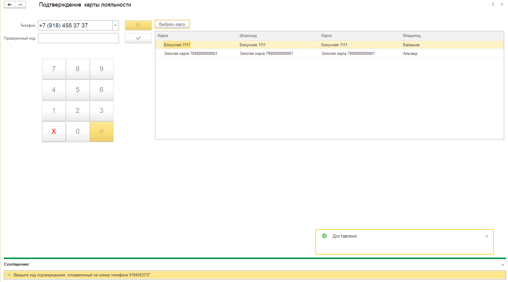
Task: Open the three-dot more options menu
Action: click(493, 4)
